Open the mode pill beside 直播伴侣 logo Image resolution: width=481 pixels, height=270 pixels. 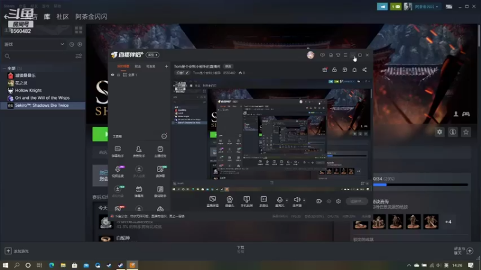(153, 55)
